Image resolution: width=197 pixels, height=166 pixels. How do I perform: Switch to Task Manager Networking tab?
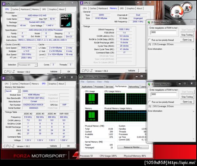pyautogui.click(x=134, y=87)
